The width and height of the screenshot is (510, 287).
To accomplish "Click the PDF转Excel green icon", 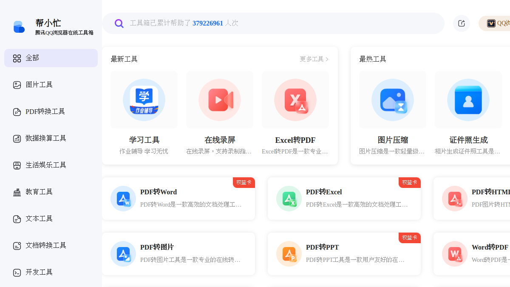I will pyautogui.click(x=289, y=199).
